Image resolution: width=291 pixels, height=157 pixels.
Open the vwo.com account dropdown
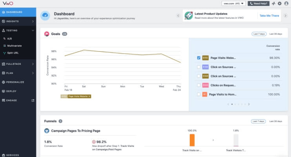pos(234,4)
